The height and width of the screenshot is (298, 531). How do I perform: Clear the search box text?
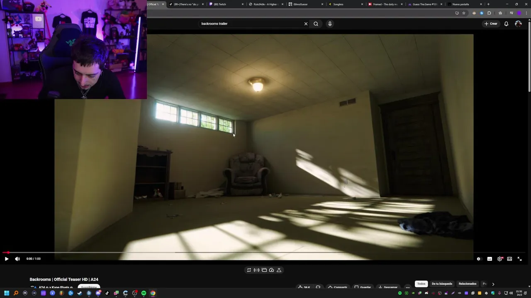(x=306, y=24)
